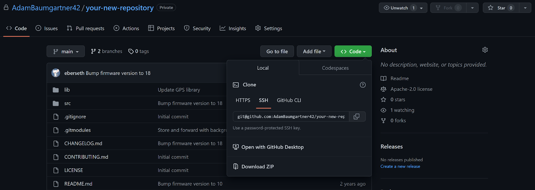Click the GitHub Desktop download icon
Image resolution: width=535 pixels, height=190 pixels.
[x=236, y=147]
